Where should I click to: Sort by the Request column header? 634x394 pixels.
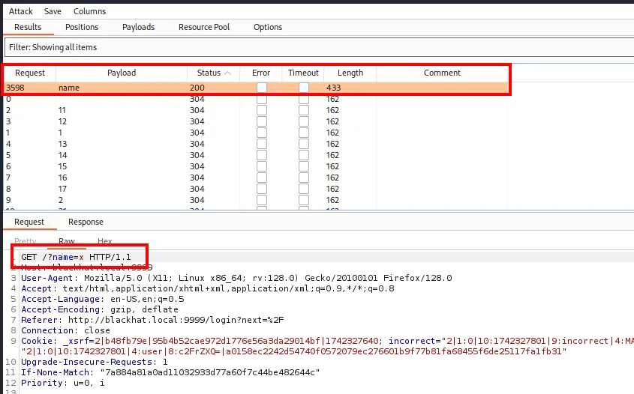pyautogui.click(x=30, y=73)
